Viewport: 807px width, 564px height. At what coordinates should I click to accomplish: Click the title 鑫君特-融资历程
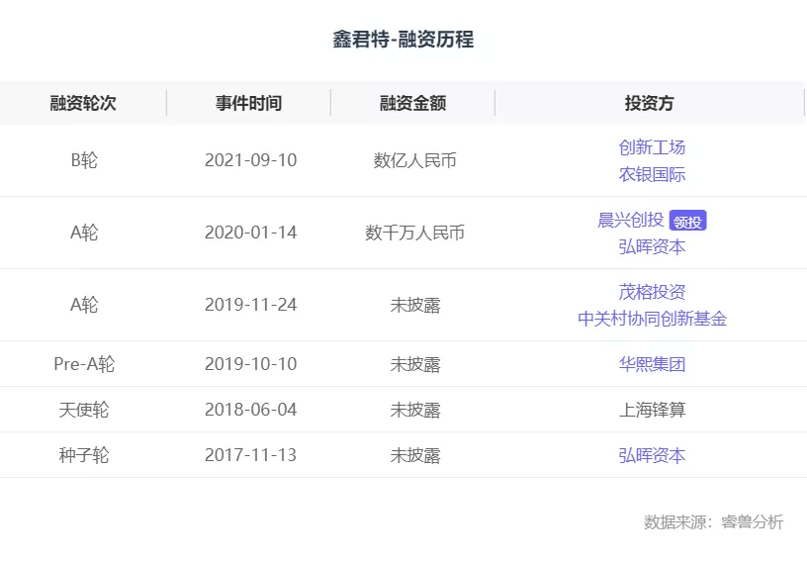[x=403, y=39]
